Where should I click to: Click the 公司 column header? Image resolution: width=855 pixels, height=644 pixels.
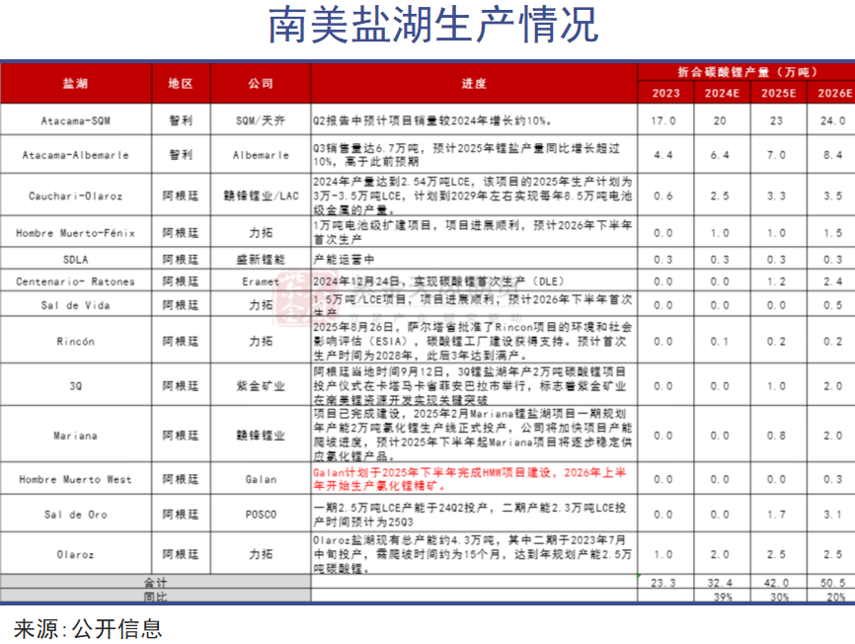click(x=261, y=84)
